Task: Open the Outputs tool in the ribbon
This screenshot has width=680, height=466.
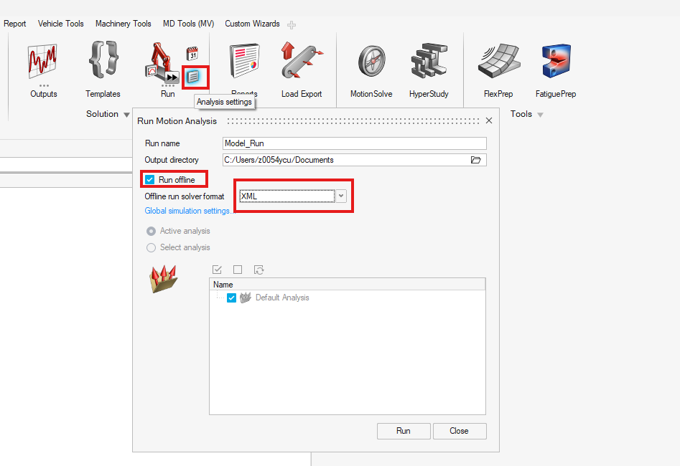Action: coord(42,61)
